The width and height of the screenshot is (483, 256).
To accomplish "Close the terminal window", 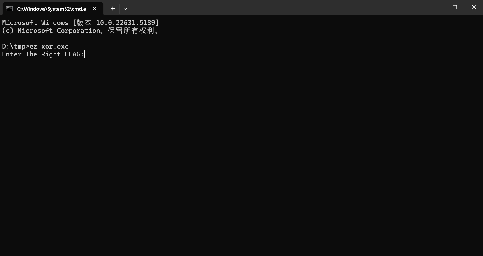I will (474, 7).
